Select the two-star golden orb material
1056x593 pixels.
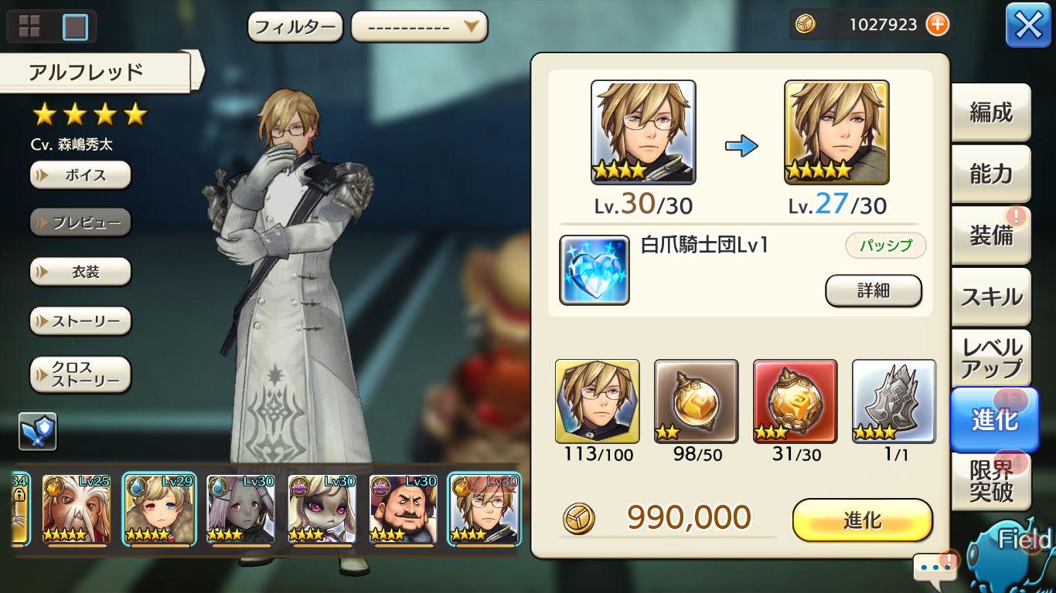(x=697, y=402)
